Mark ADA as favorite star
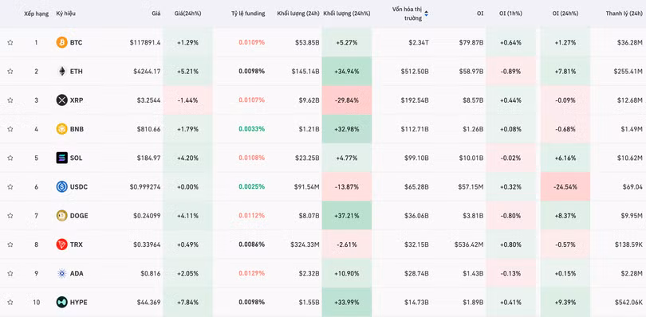The width and height of the screenshot is (646, 317). pyautogui.click(x=10, y=273)
